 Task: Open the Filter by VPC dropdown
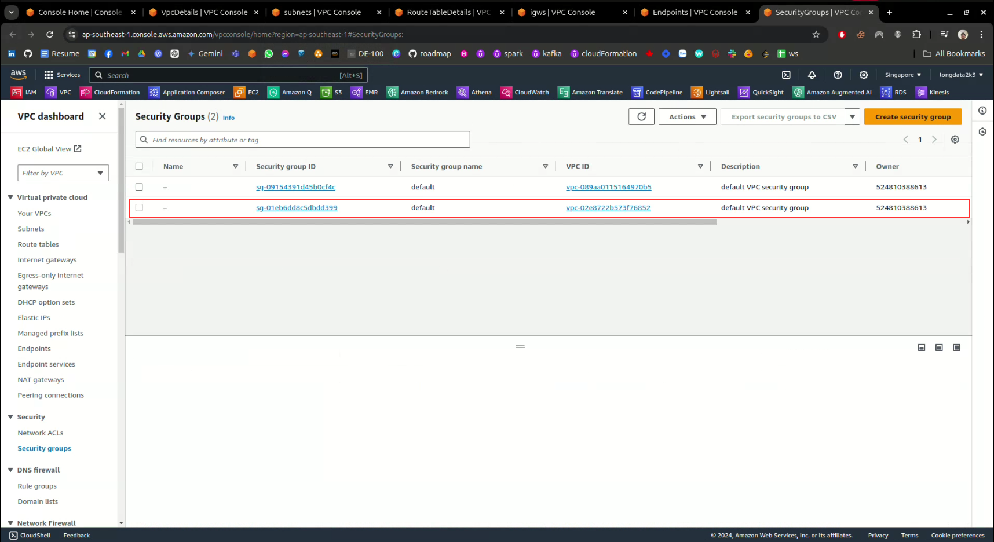pyautogui.click(x=63, y=173)
